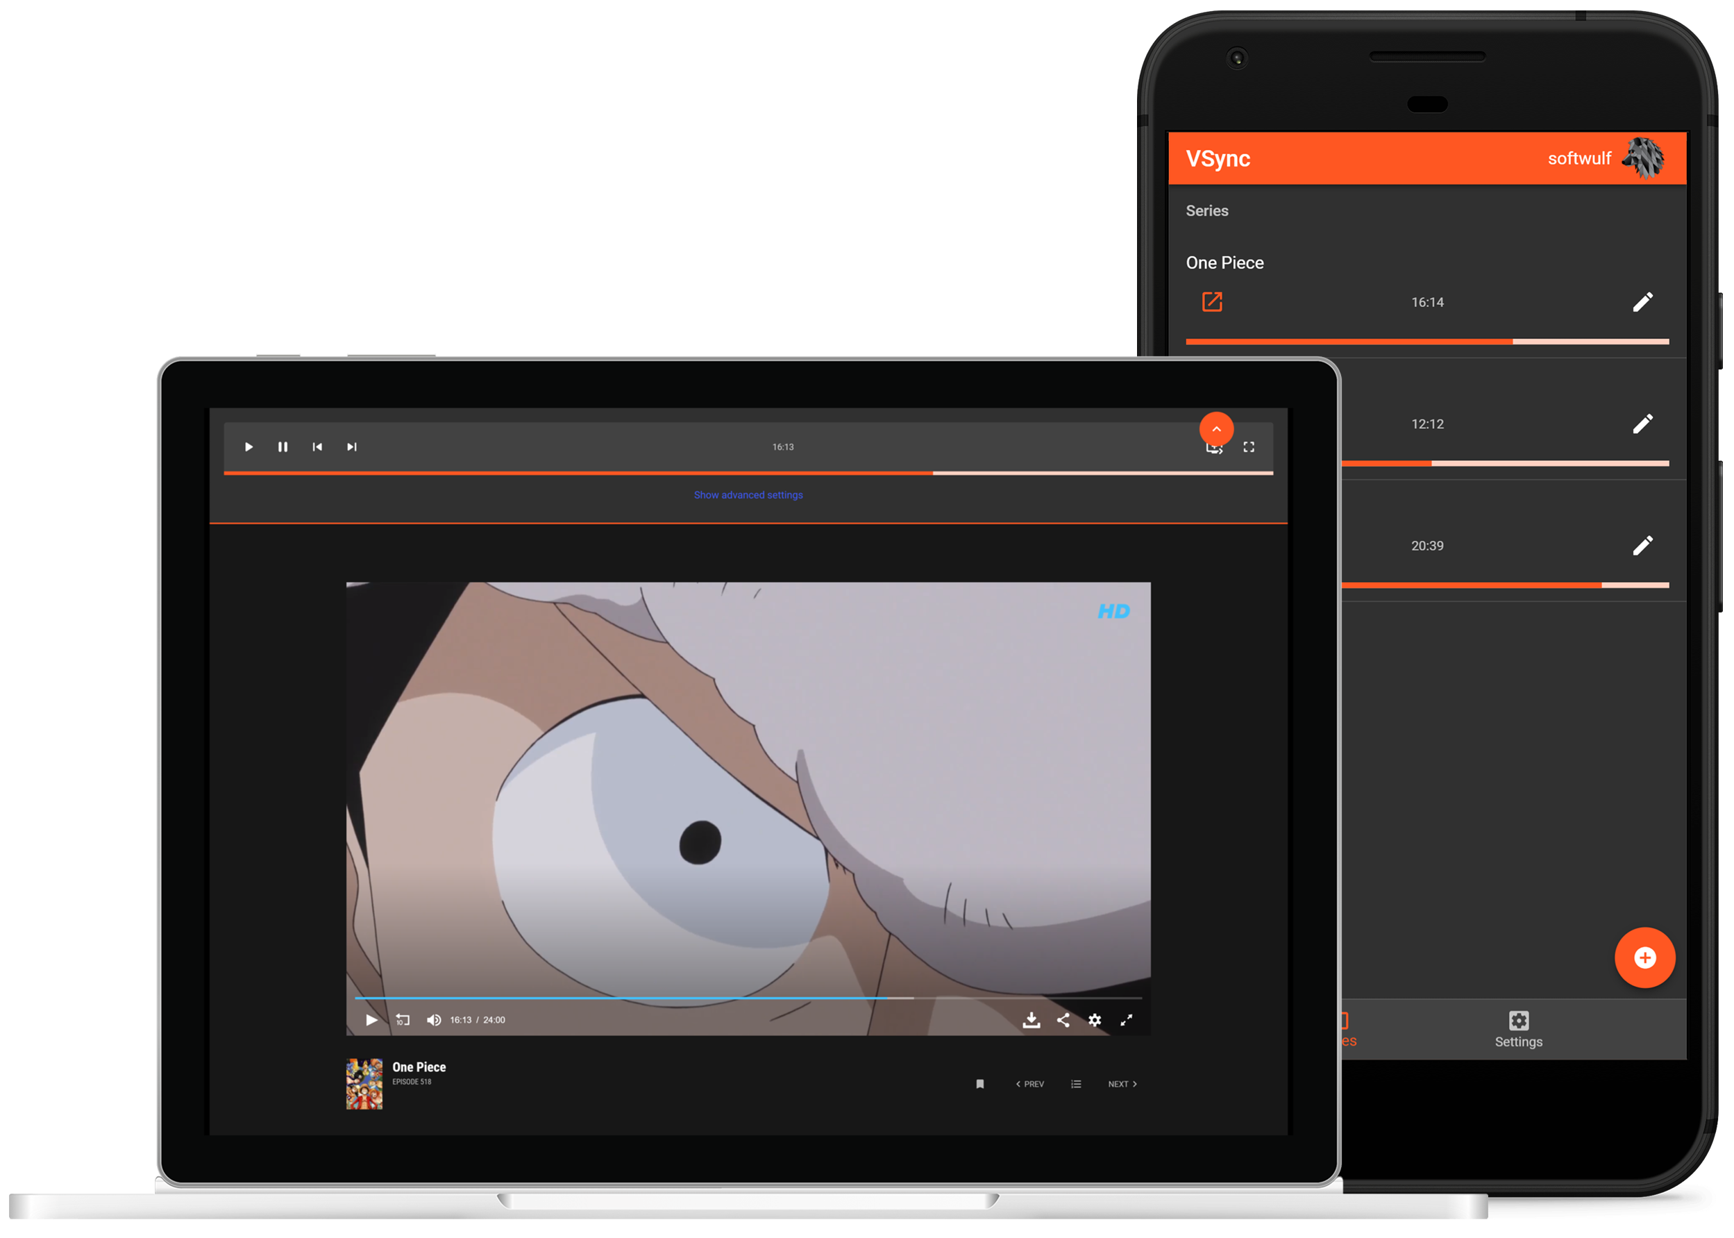Edit the 12:12 entry with pencil icon
Viewport: 1734px width, 1238px height.
click(1642, 424)
